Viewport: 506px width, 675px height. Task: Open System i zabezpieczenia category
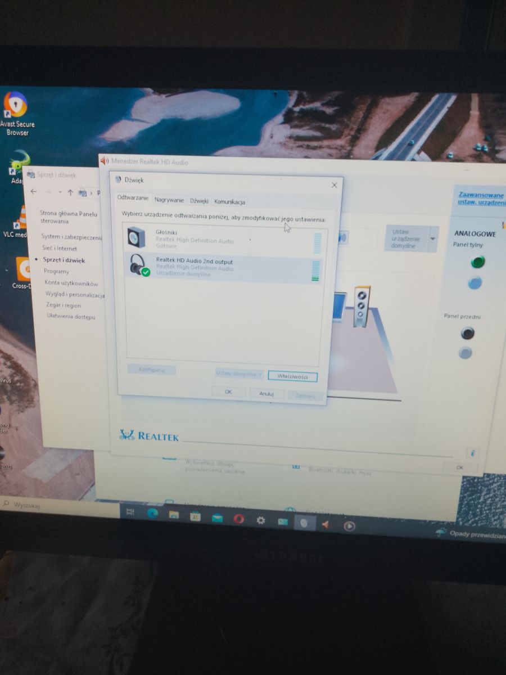(x=71, y=237)
